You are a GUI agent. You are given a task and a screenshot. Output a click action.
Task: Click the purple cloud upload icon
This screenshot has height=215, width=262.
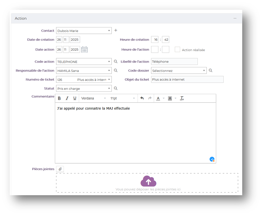(x=148, y=182)
